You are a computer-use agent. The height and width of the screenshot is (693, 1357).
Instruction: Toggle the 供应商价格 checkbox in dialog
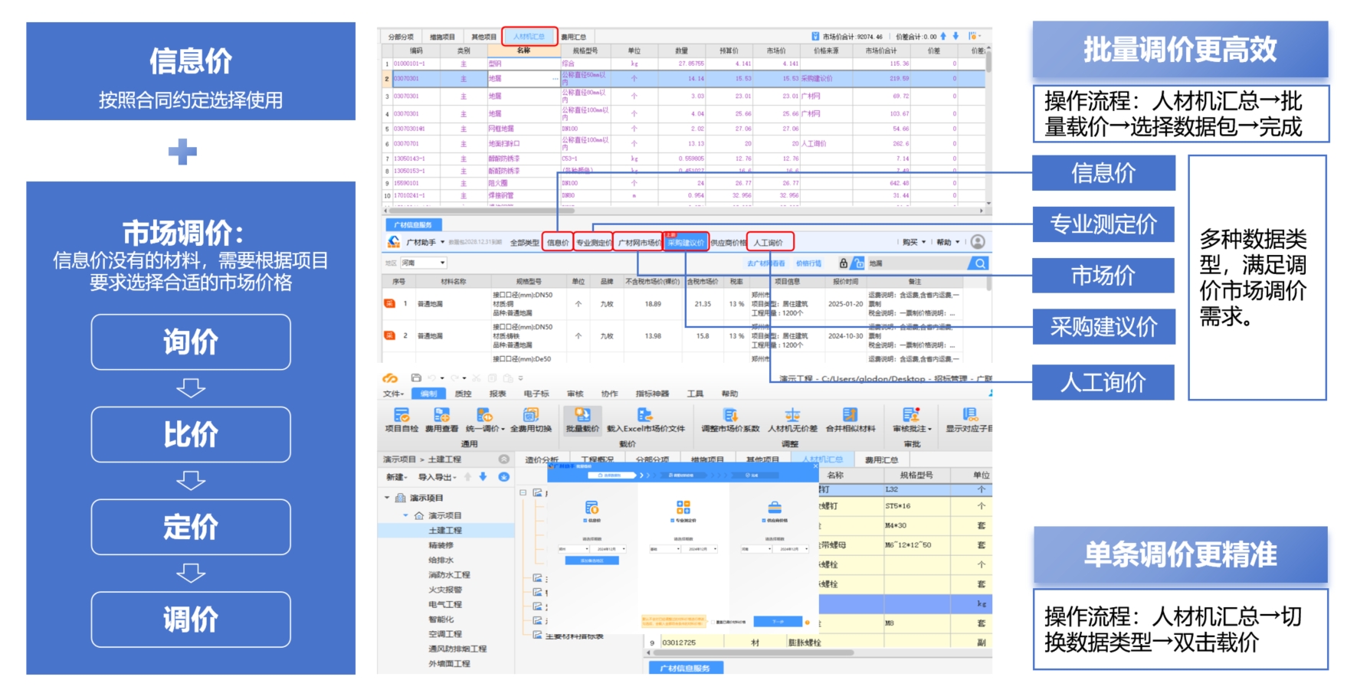(764, 521)
